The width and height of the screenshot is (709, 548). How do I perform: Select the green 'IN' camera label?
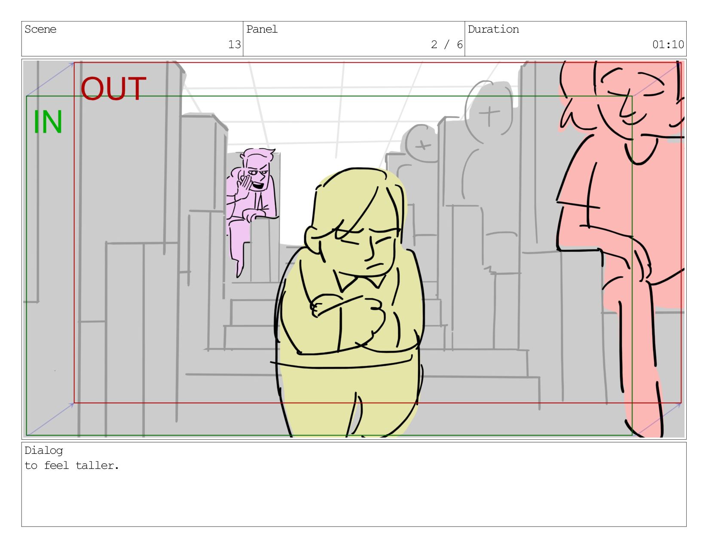48,122
